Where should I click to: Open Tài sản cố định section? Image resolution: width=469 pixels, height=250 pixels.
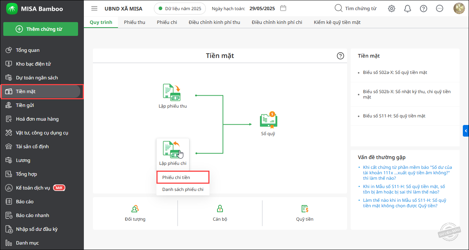click(42, 146)
